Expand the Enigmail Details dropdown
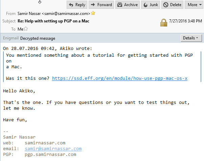Image resolution: width=204 pixels, height=161 pixels. pyautogui.click(x=191, y=38)
